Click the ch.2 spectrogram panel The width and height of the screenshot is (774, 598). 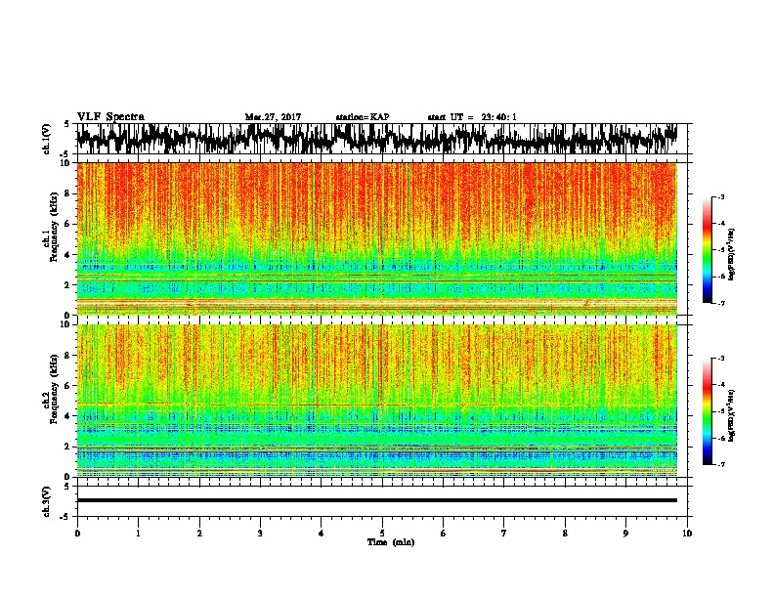(x=376, y=401)
